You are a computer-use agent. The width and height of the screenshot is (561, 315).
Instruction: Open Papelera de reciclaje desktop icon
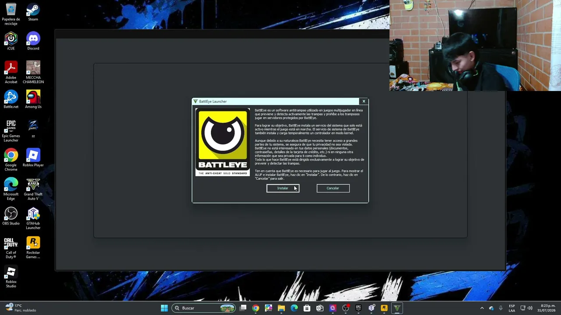pyautogui.click(x=11, y=14)
